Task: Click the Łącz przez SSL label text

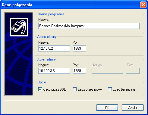Action: click(55, 89)
